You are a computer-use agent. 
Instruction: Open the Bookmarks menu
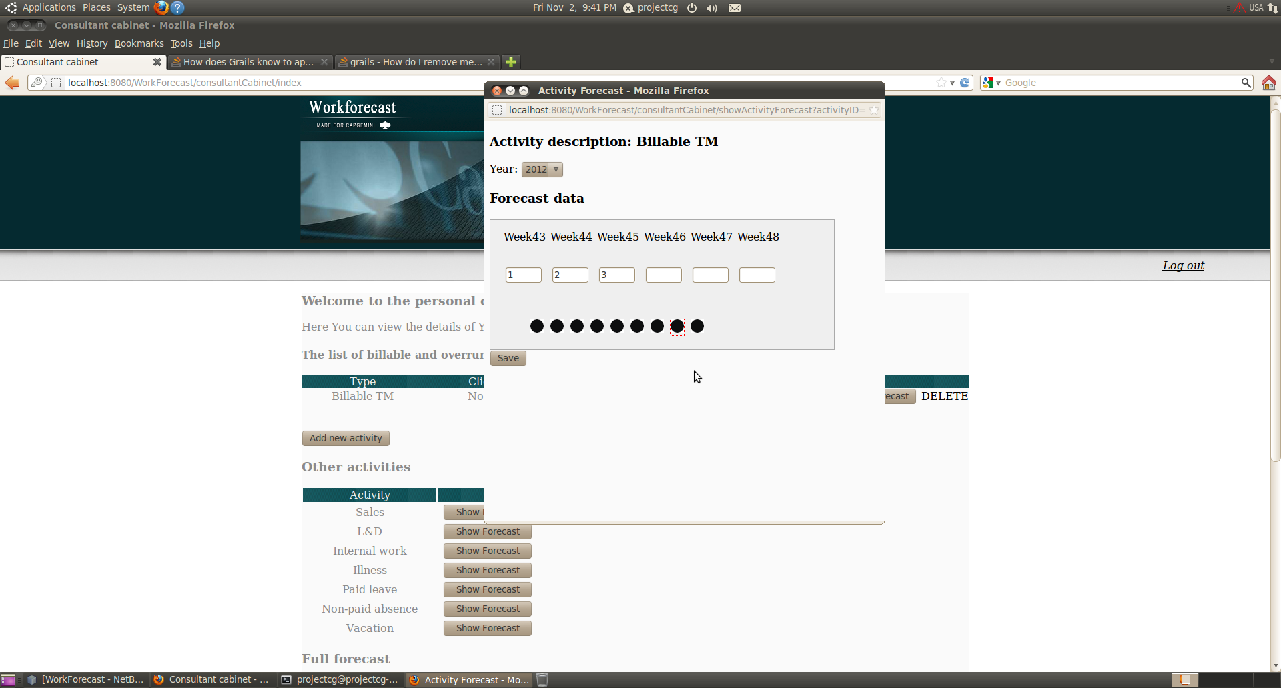[x=139, y=43]
